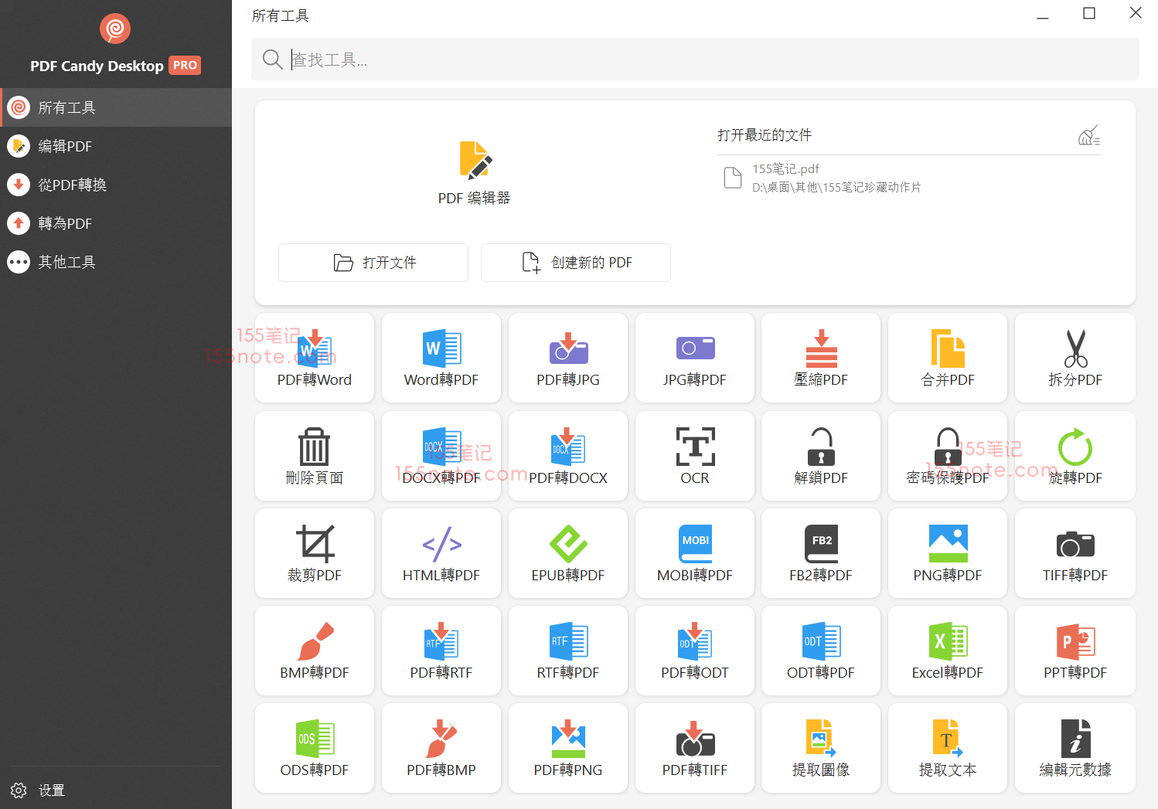Open the 裁剪PDF crop tool
The height and width of the screenshot is (809, 1158).
pyautogui.click(x=314, y=553)
